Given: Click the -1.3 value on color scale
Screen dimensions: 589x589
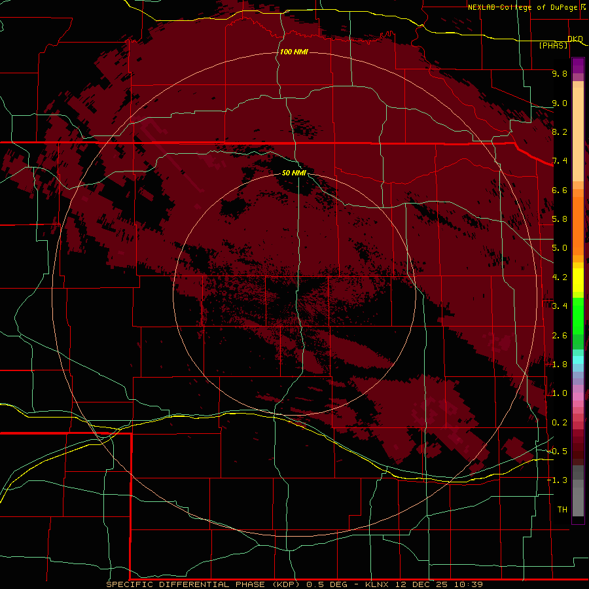Looking at the screenshot, I should [x=558, y=480].
